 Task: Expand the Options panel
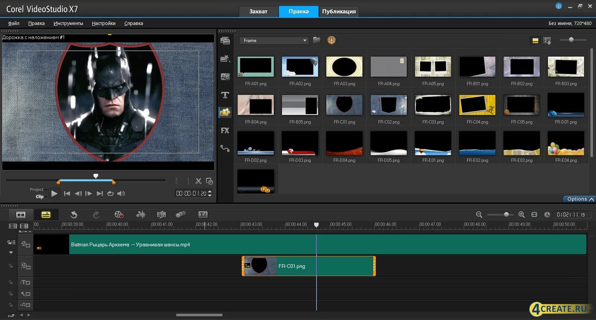click(580, 199)
